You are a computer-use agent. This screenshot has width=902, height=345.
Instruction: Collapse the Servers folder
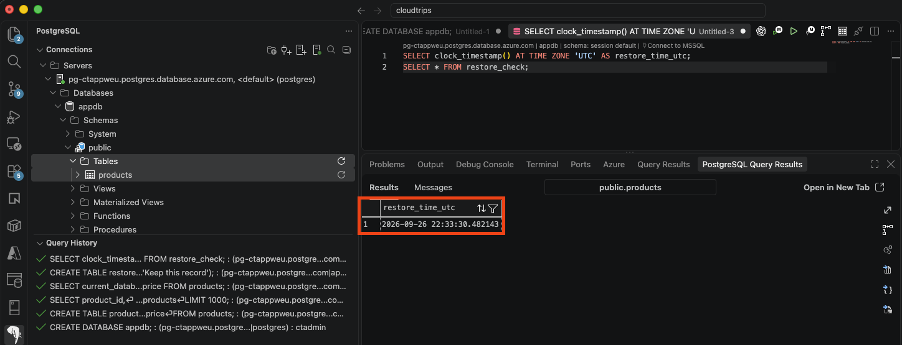43,65
